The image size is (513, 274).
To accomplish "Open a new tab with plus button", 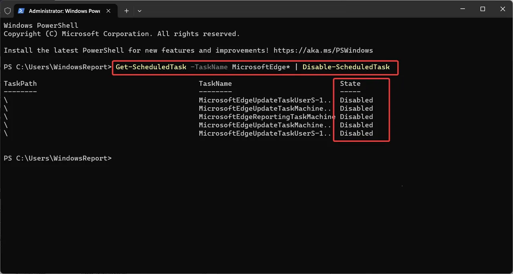I will [x=126, y=11].
